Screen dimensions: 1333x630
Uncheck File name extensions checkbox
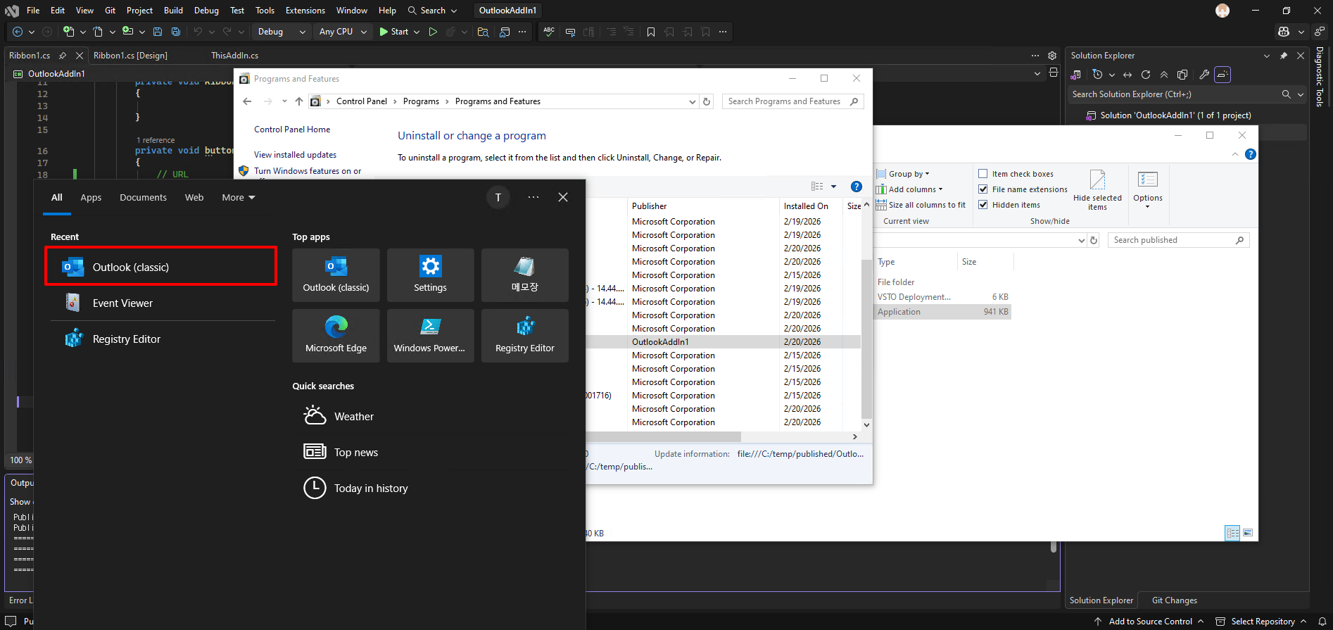click(983, 189)
